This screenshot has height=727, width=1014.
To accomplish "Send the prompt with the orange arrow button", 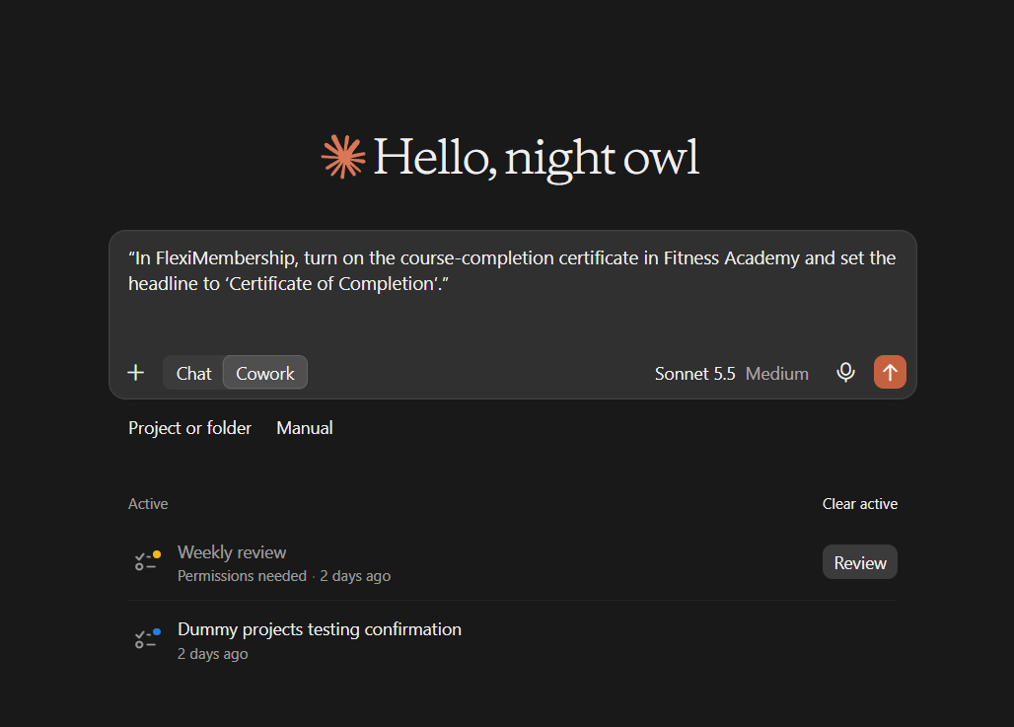I will click(890, 372).
